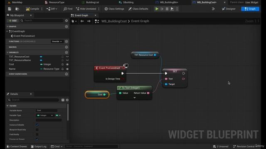Add a new variable with plus icon
Image resolution: width=266 pixels, height=149 pixels.
66,53
